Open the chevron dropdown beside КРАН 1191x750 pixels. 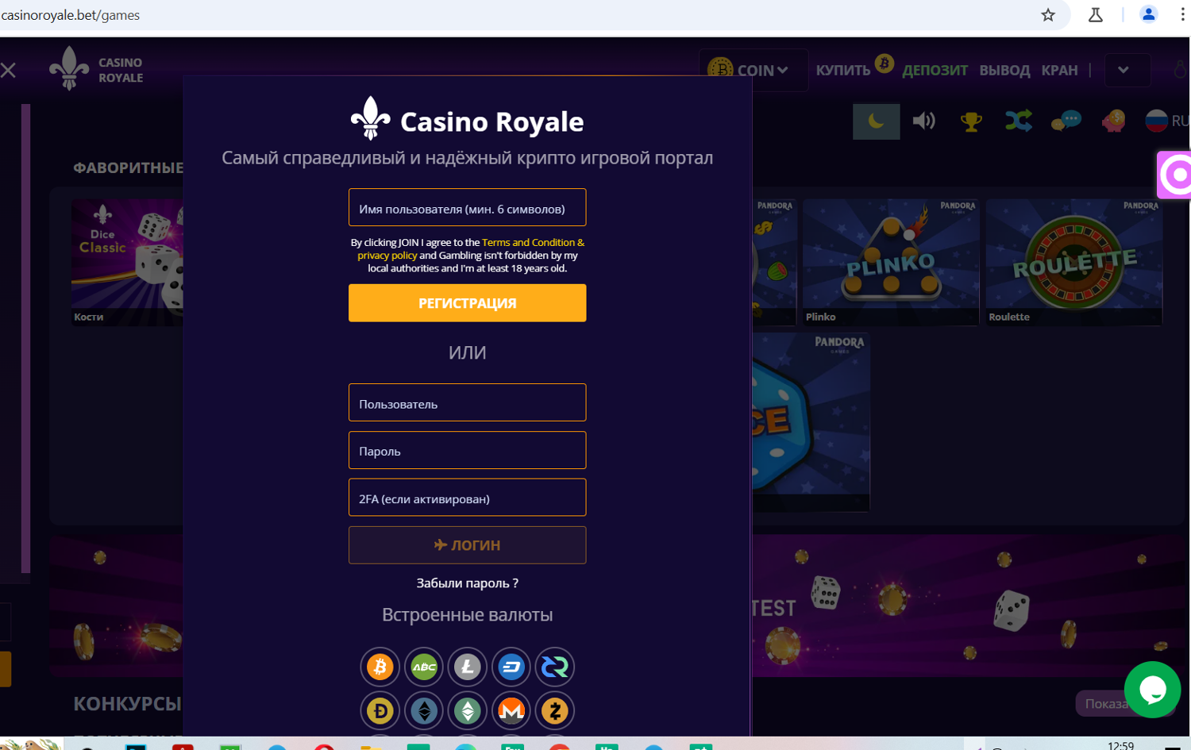coord(1123,70)
